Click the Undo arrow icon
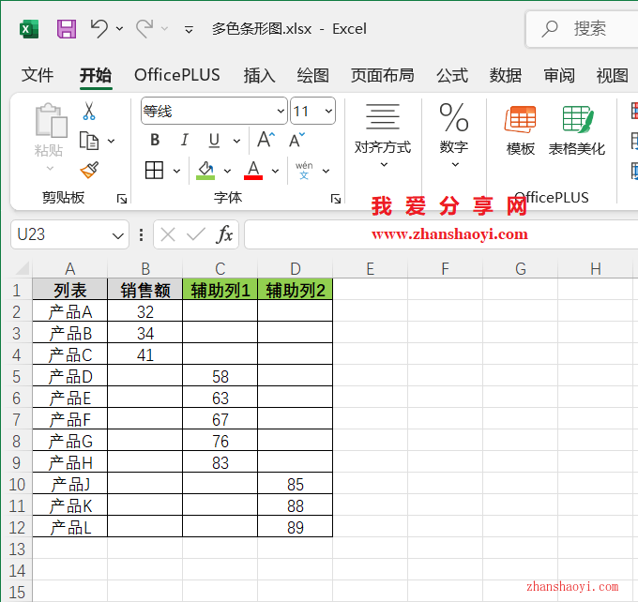The image size is (638, 602). [x=99, y=29]
